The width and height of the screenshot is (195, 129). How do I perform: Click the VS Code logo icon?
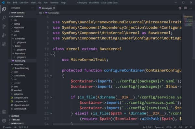pos(3,3)
